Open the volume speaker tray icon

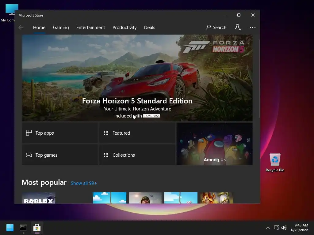(284, 228)
